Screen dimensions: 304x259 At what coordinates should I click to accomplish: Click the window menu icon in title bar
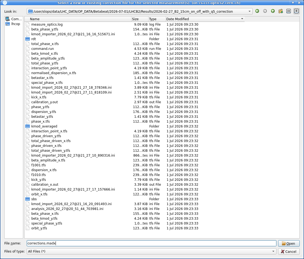pyautogui.click(x=5, y=3)
